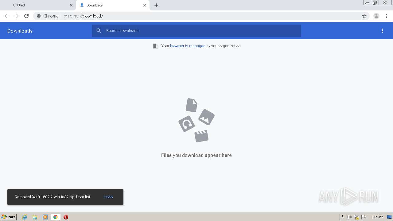Restore down the Chrome window
The width and height of the screenshot is (393, 221).
pyautogui.click(x=375, y=3)
